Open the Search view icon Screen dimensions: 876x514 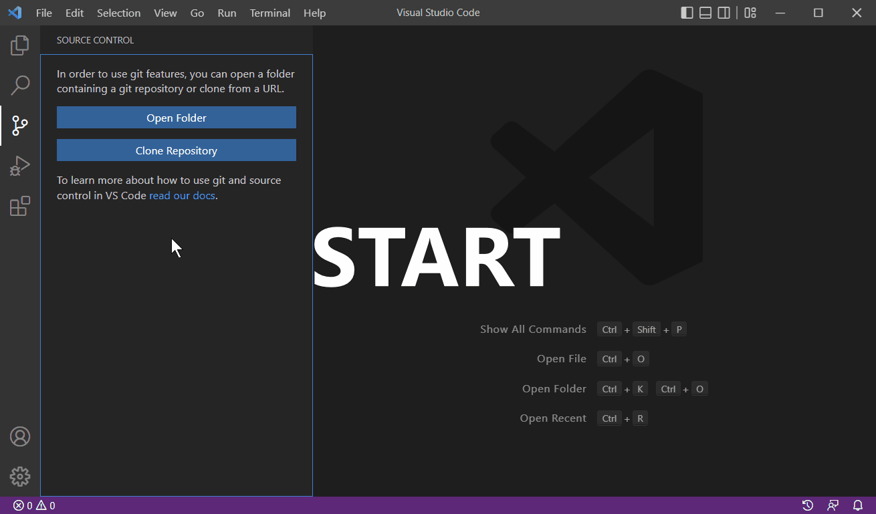pos(20,85)
